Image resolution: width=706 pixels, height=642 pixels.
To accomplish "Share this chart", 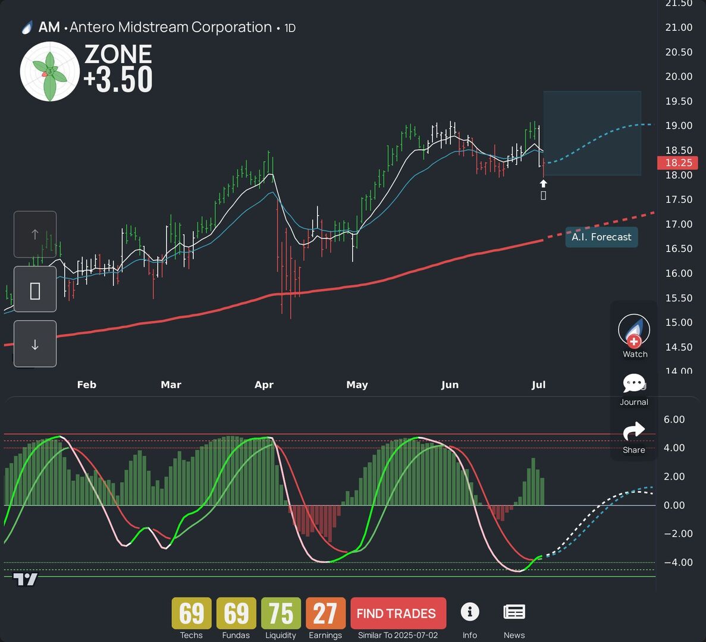I will [x=633, y=432].
